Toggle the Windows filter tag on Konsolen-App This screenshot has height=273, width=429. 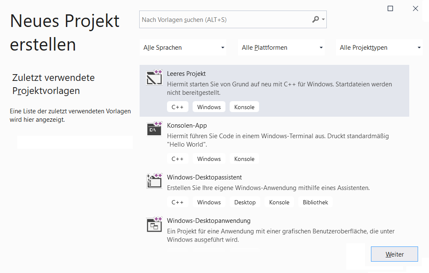coord(209,158)
